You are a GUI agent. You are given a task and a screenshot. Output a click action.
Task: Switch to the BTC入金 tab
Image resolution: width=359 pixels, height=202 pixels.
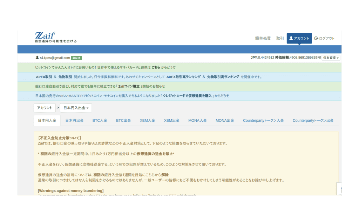coord(100,120)
